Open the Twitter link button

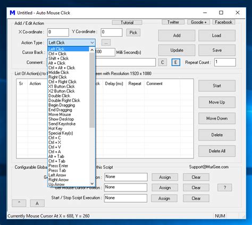pos(173,22)
